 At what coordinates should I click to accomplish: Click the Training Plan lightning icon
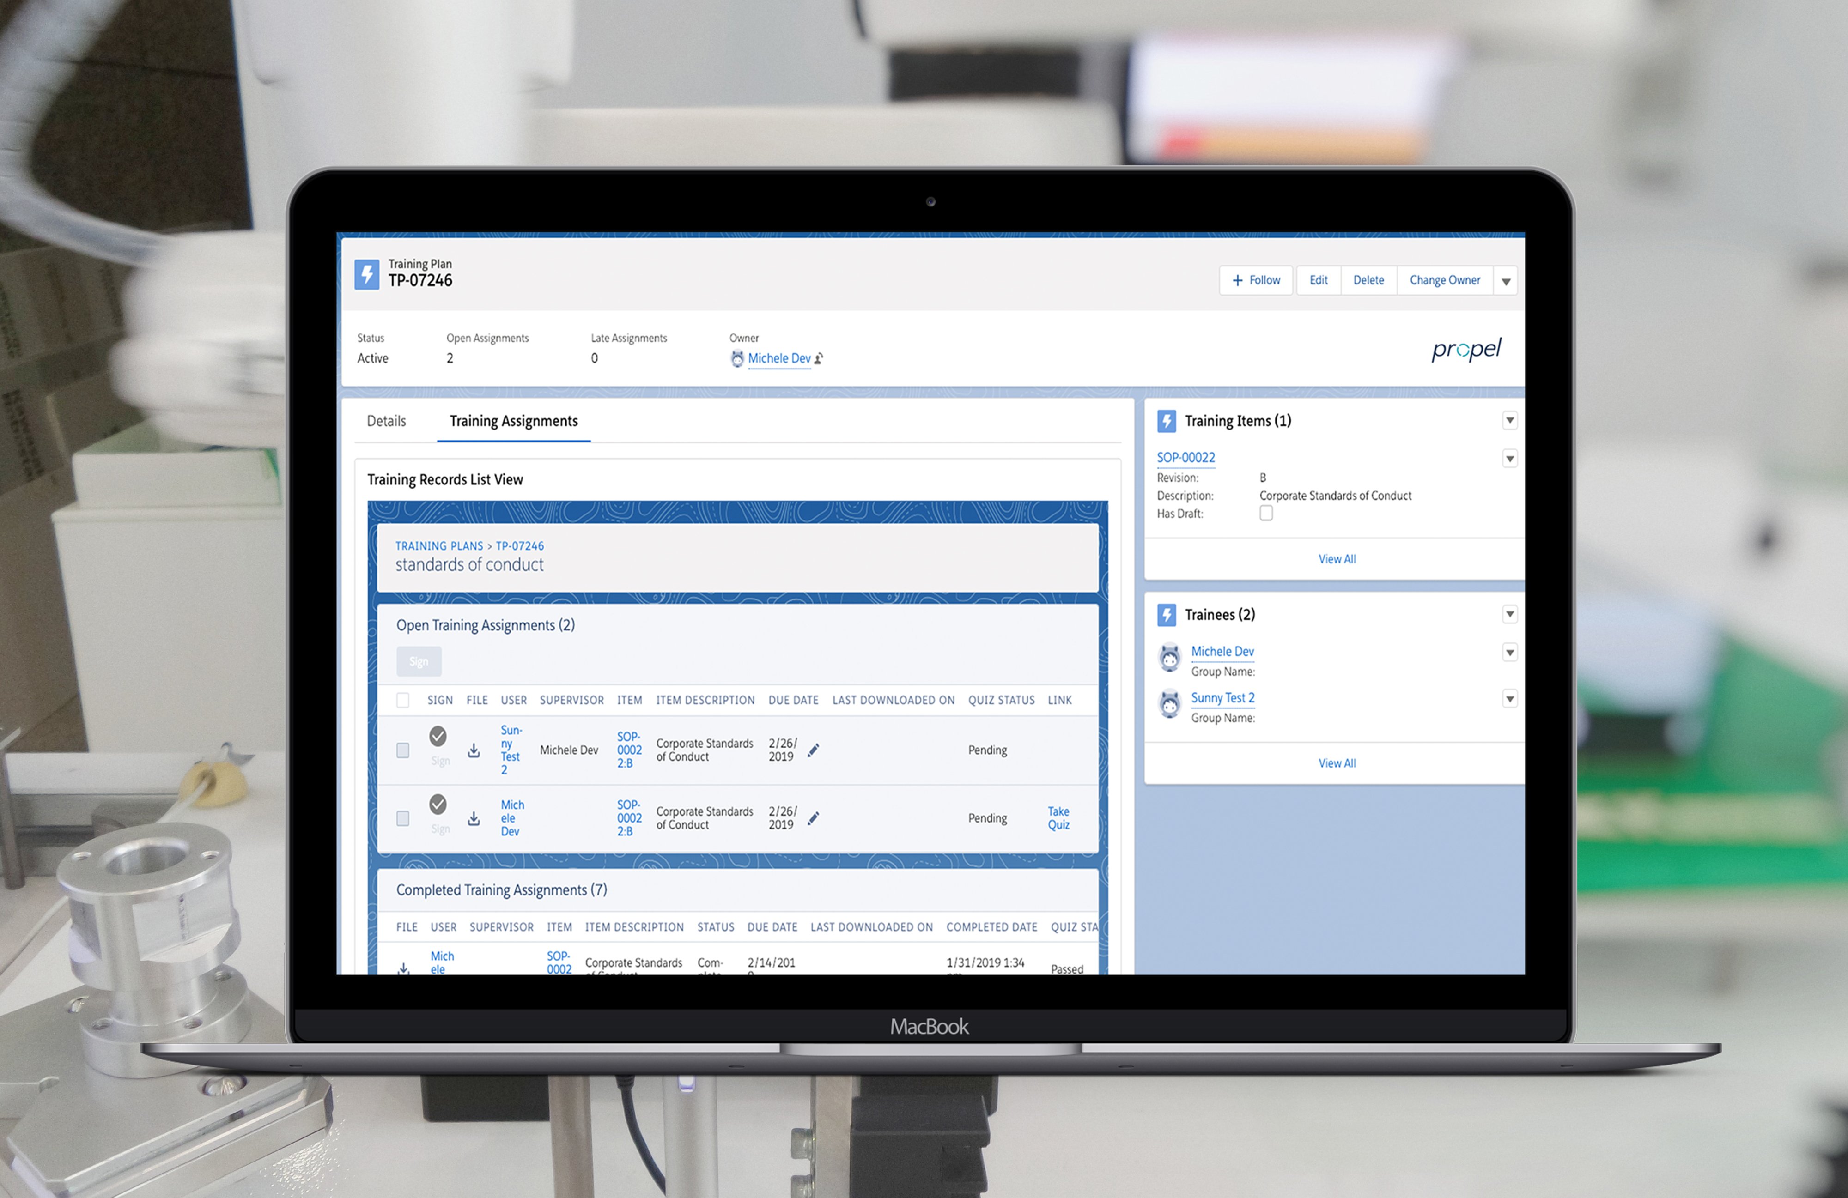[x=366, y=274]
